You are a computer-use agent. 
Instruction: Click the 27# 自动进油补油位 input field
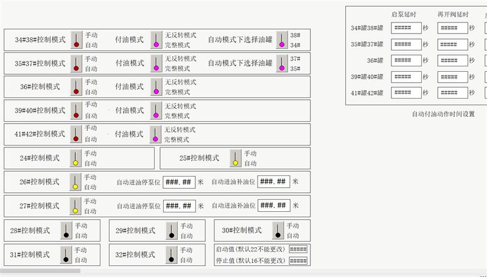pyautogui.click(x=273, y=206)
